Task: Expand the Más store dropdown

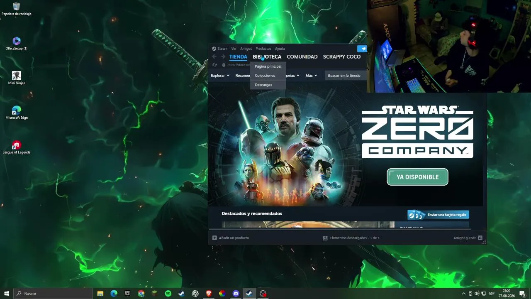Action: pyautogui.click(x=311, y=76)
